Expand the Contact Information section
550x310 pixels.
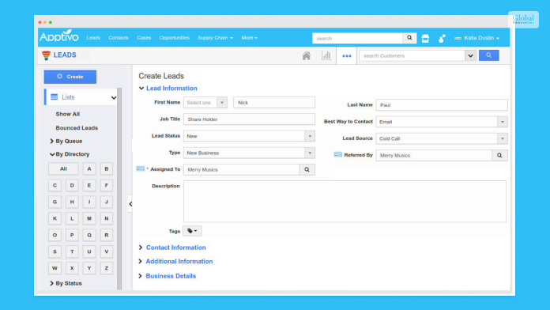pyautogui.click(x=141, y=248)
